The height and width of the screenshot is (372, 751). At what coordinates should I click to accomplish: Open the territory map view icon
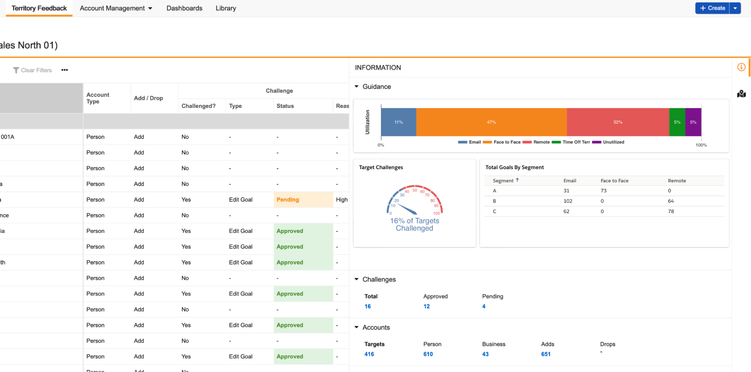741,94
